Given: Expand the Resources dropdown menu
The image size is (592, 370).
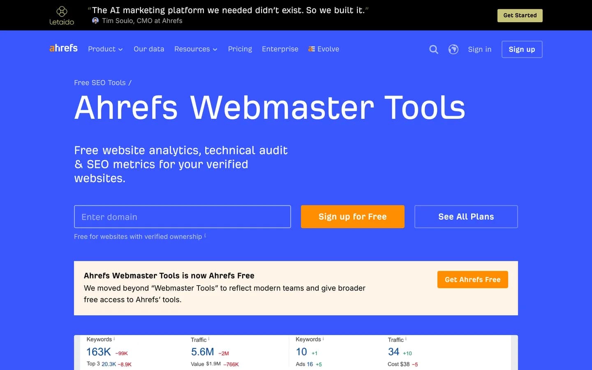Looking at the screenshot, I should click(x=196, y=49).
